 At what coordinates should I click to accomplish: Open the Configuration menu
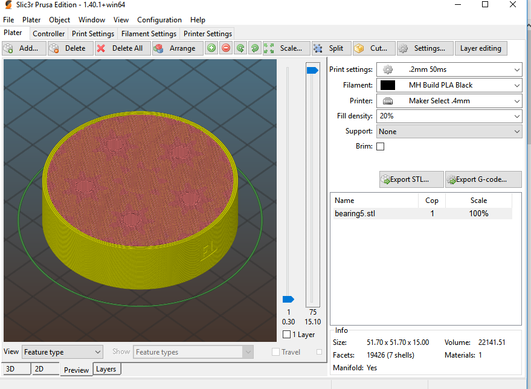coord(159,20)
